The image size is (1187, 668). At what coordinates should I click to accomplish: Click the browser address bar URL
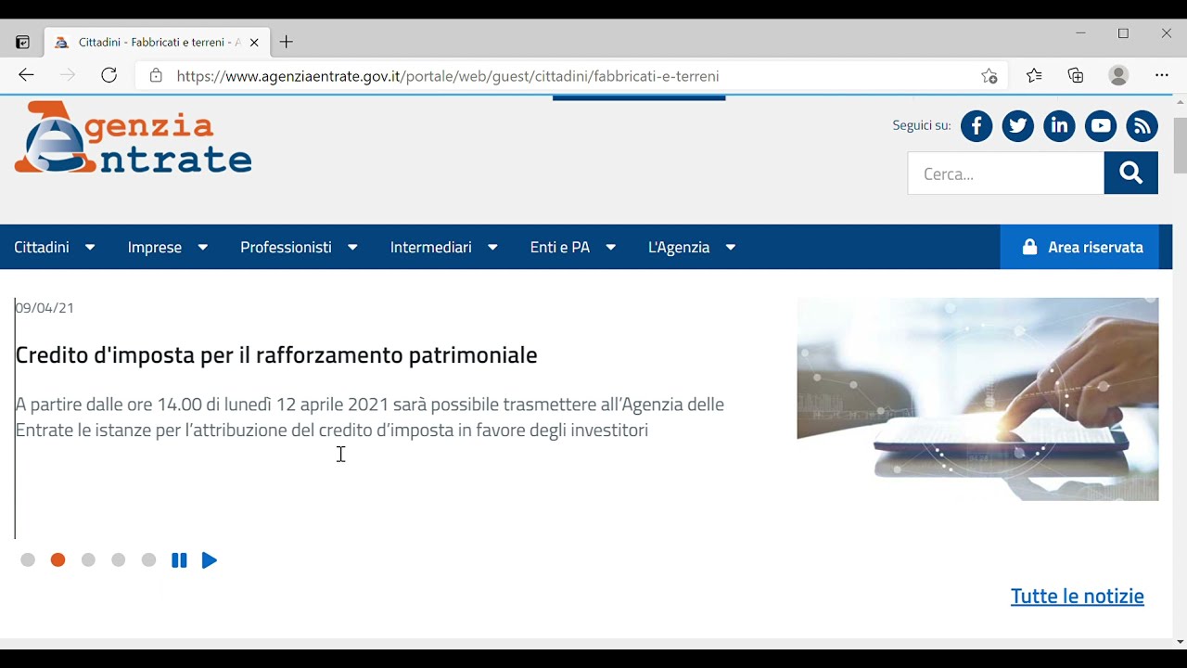pyautogui.click(x=448, y=76)
